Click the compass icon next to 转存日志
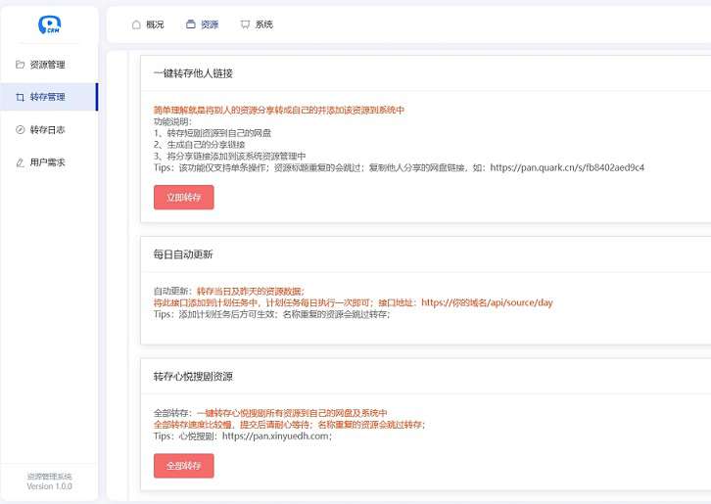 coord(21,129)
